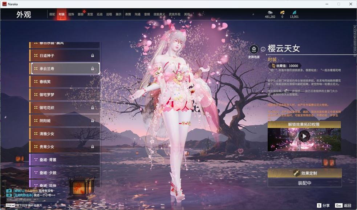This screenshot has width=357, height=210.
Task: Select the 阴阳姬 outfit
Action: pos(65,121)
